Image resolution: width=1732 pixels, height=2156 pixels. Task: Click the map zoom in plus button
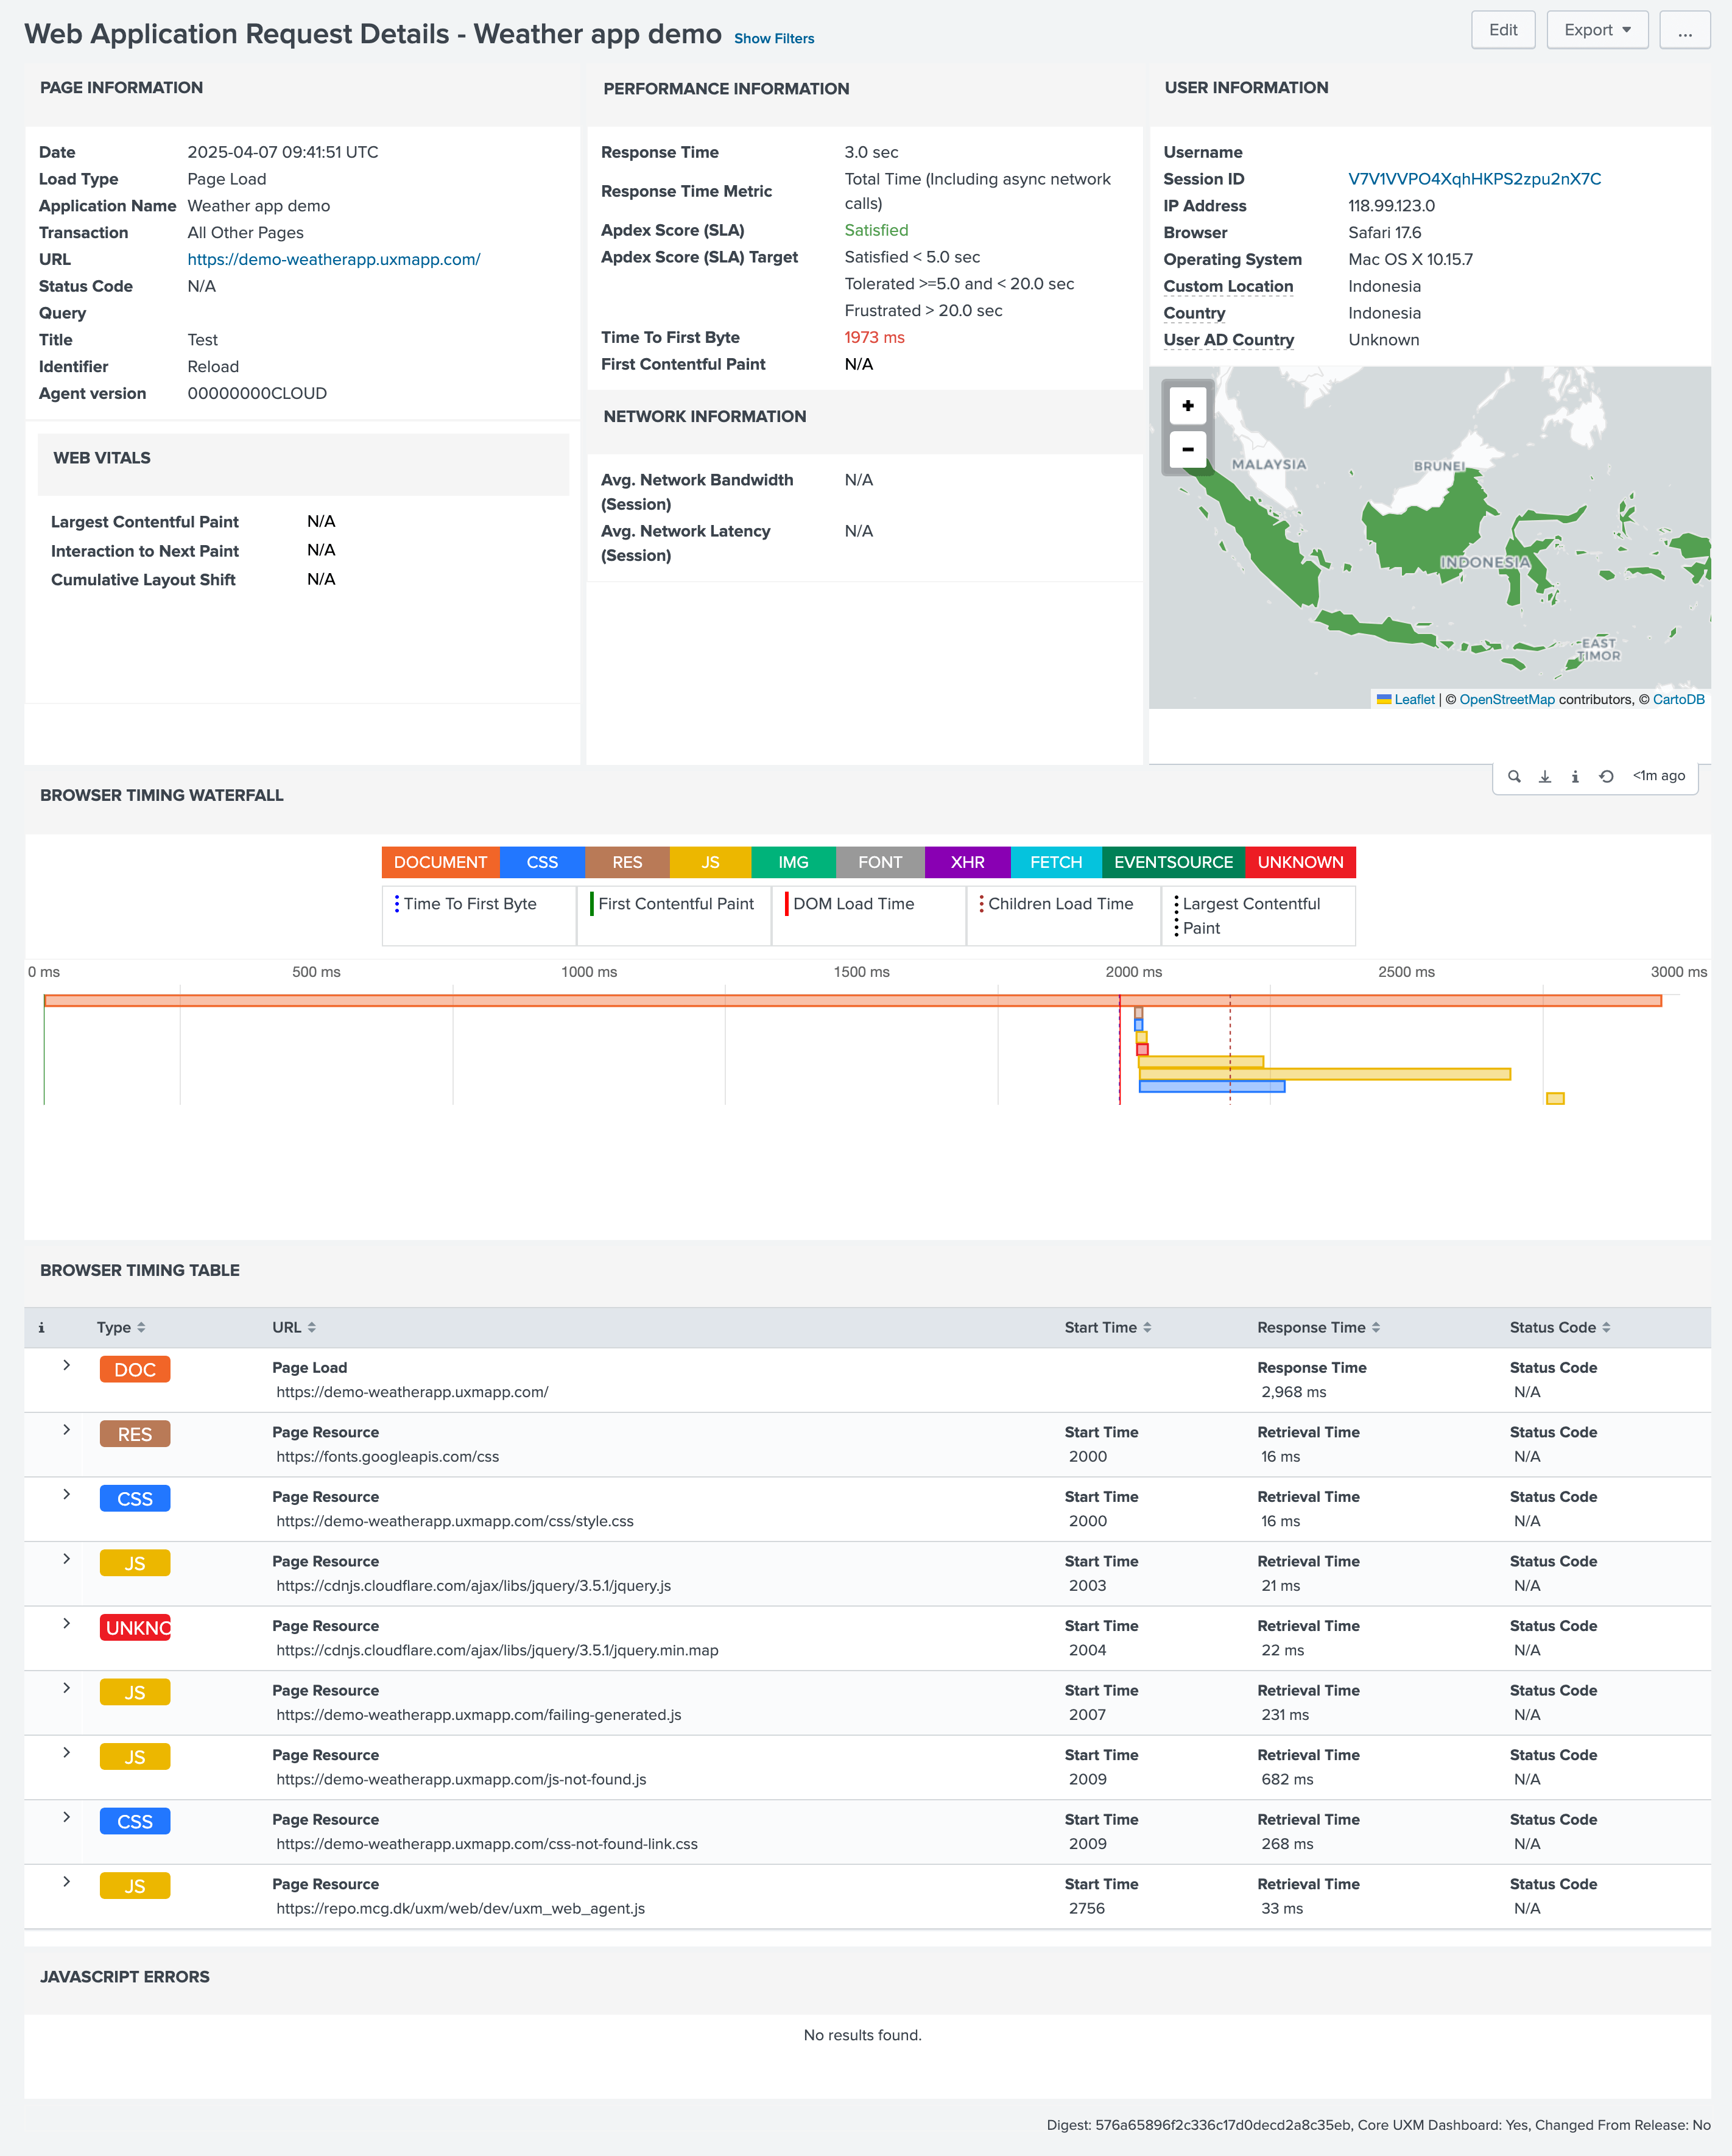pyautogui.click(x=1187, y=406)
